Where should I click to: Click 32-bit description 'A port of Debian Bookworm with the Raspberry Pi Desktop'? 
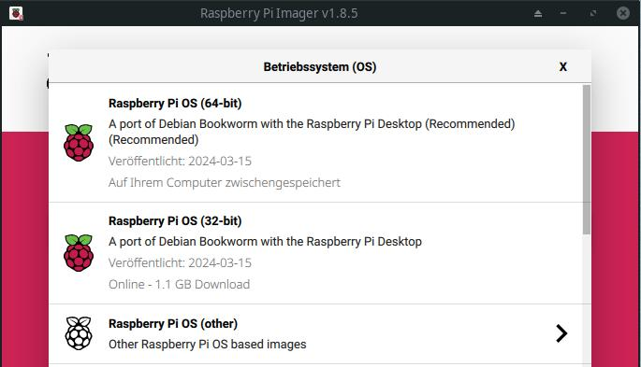coord(265,242)
